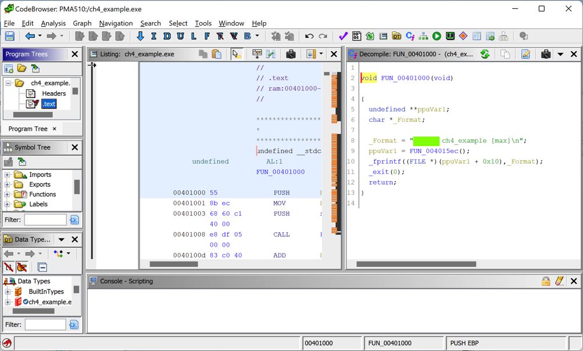
Task: Click the green Run script toolbar button
Action: click(437, 37)
